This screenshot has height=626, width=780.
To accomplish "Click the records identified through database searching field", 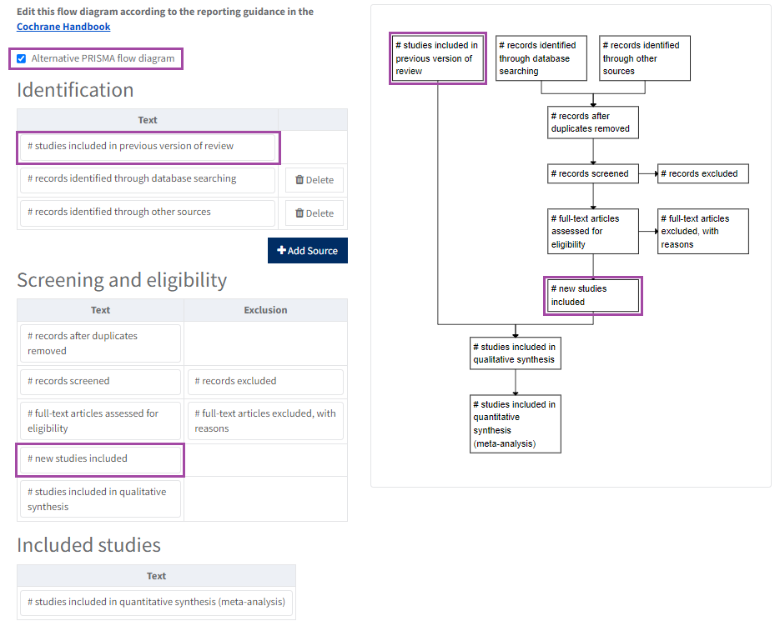I will tap(147, 179).
